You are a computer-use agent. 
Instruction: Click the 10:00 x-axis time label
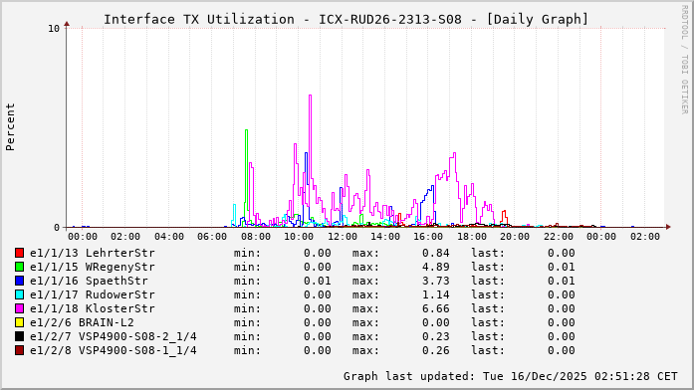[299, 237]
